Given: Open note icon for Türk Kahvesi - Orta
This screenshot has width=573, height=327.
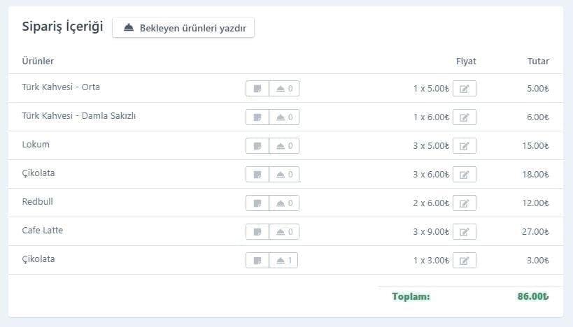Looking at the screenshot, I should click(257, 88).
